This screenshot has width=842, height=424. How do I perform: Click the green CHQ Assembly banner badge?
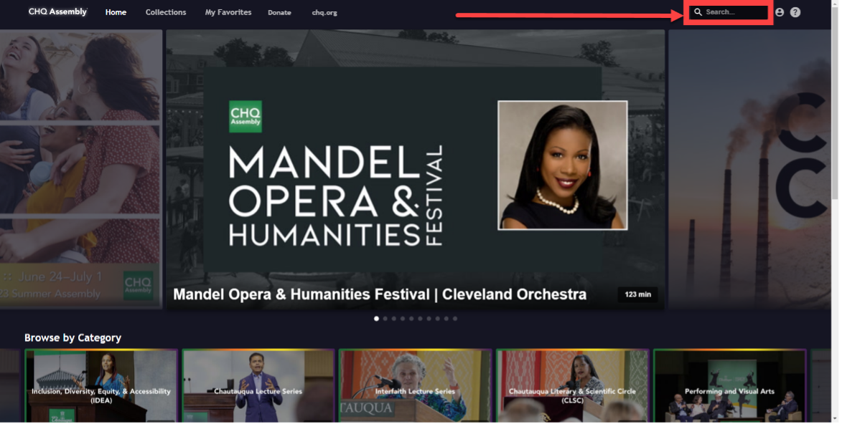point(246,117)
